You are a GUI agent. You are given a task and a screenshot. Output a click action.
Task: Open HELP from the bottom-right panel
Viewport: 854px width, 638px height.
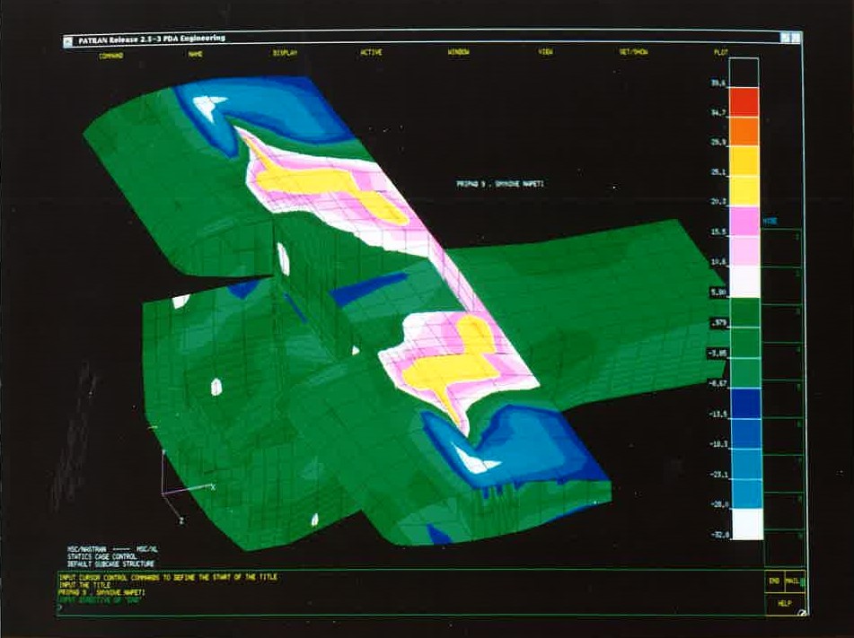(785, 603)
